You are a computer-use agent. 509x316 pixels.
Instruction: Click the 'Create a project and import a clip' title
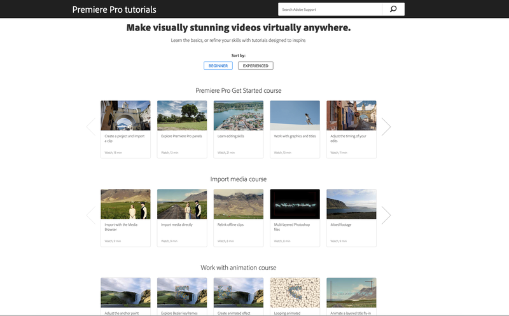(125, 139)
